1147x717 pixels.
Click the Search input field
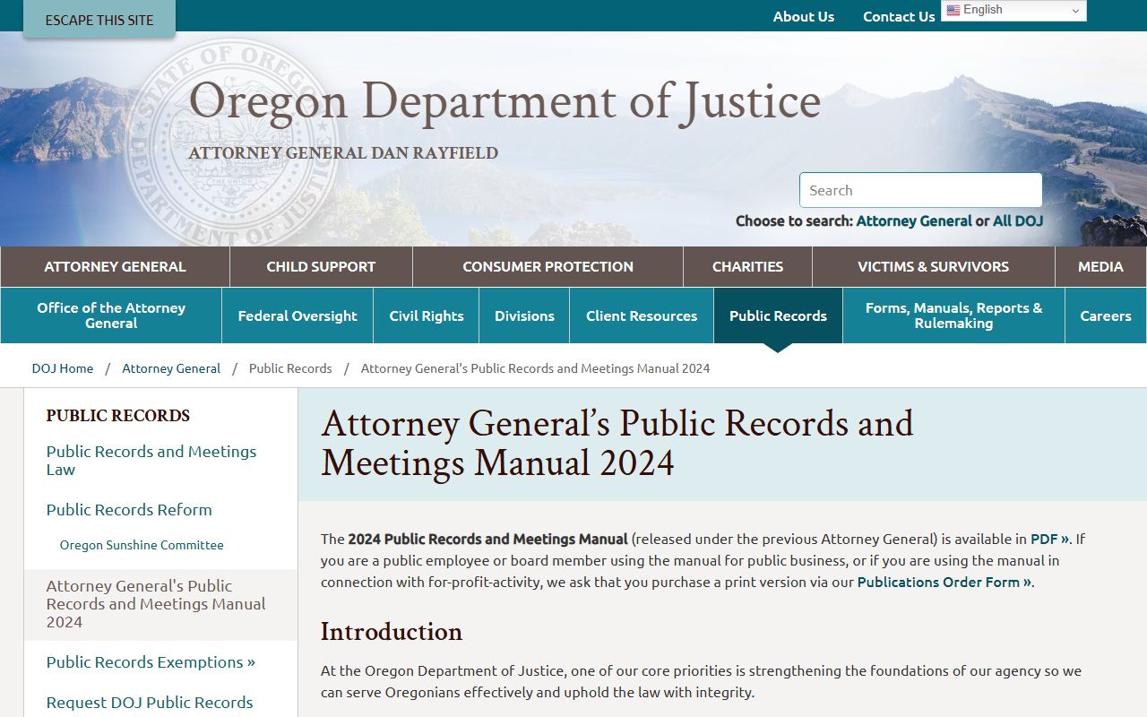[x=920, y=190]
